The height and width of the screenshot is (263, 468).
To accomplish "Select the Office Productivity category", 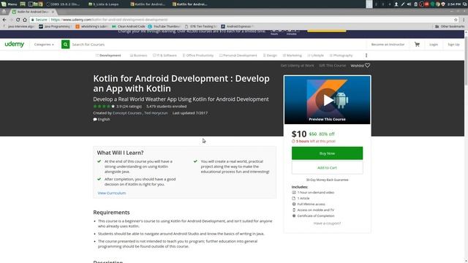I will pyautogui.click(x=198, y=56).
